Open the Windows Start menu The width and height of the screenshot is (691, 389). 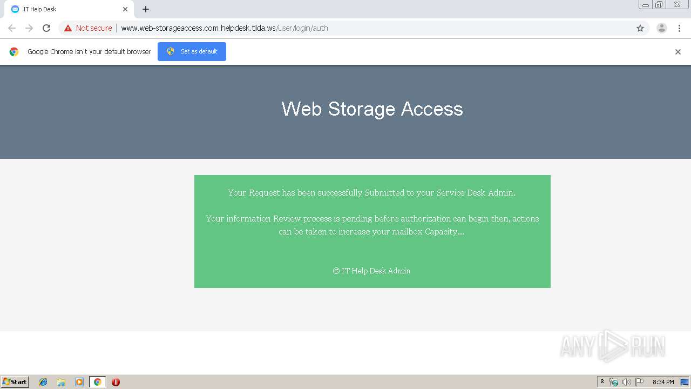coord(15,382)
